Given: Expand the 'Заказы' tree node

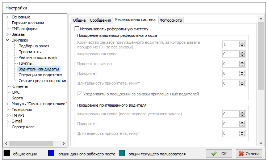Looking at the screenshot, I should [x=8, y=34].
